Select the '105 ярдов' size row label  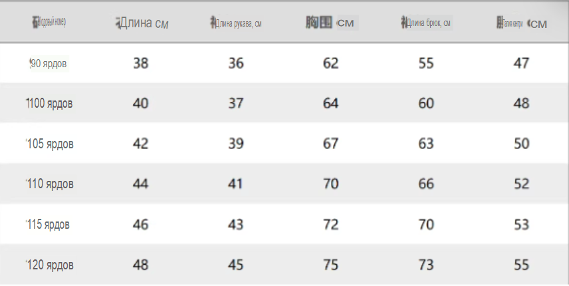pos(49,144)
